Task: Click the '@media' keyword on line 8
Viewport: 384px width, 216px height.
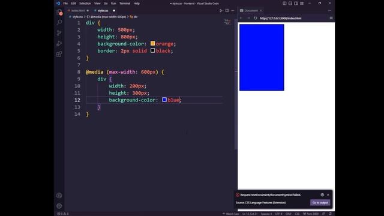Action: coord(95,72)
